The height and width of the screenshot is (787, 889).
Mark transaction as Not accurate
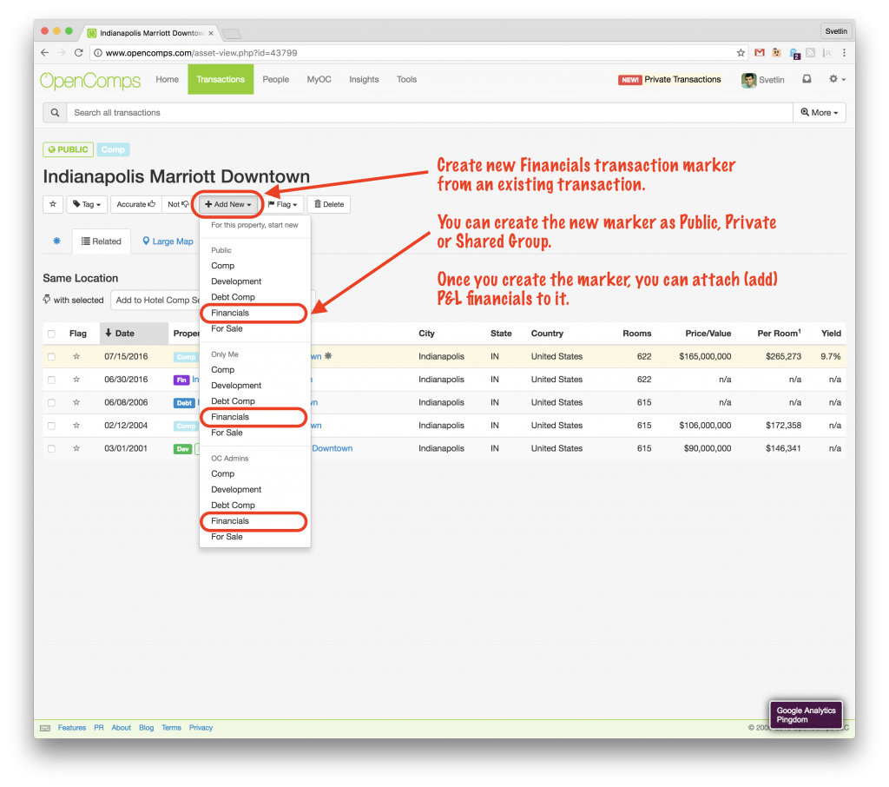coord(178,204)
